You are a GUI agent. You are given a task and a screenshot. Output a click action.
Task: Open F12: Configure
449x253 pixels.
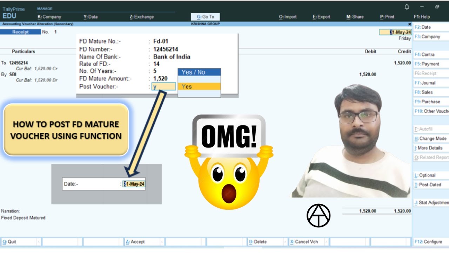(x=431, y=242)
